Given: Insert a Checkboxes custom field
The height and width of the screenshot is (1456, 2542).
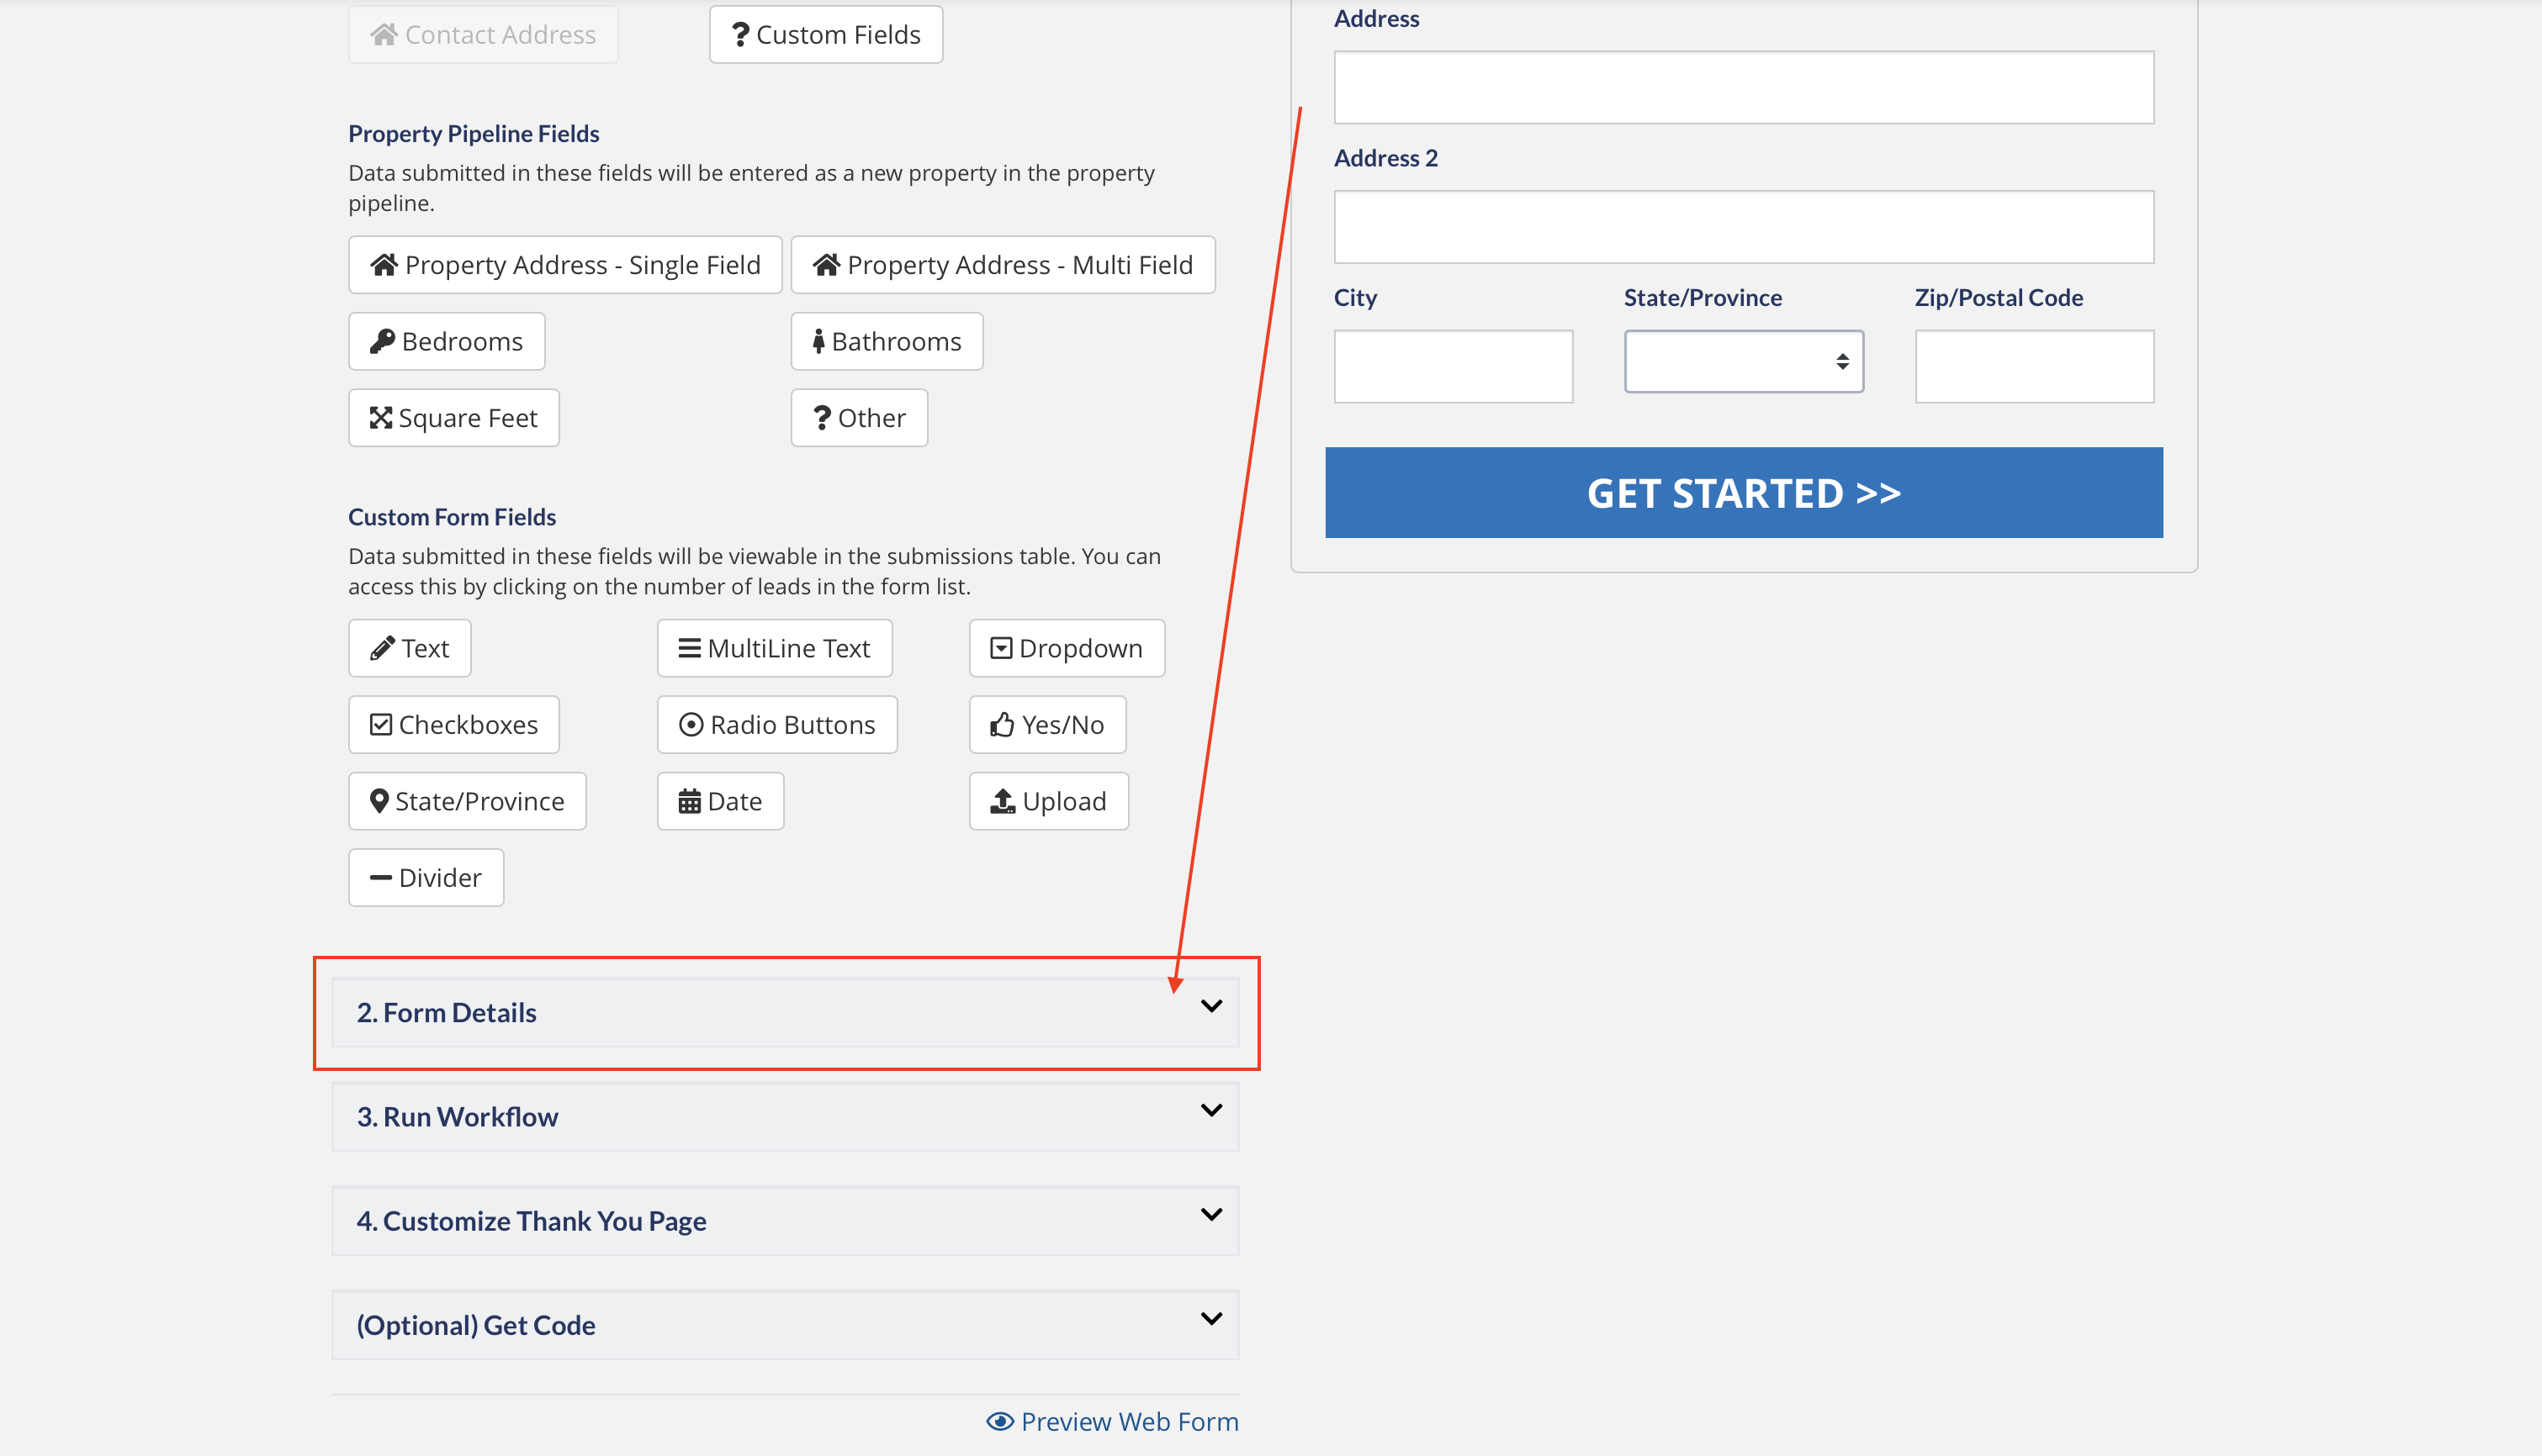Looking at the screenshot, I should coord(454,725).
